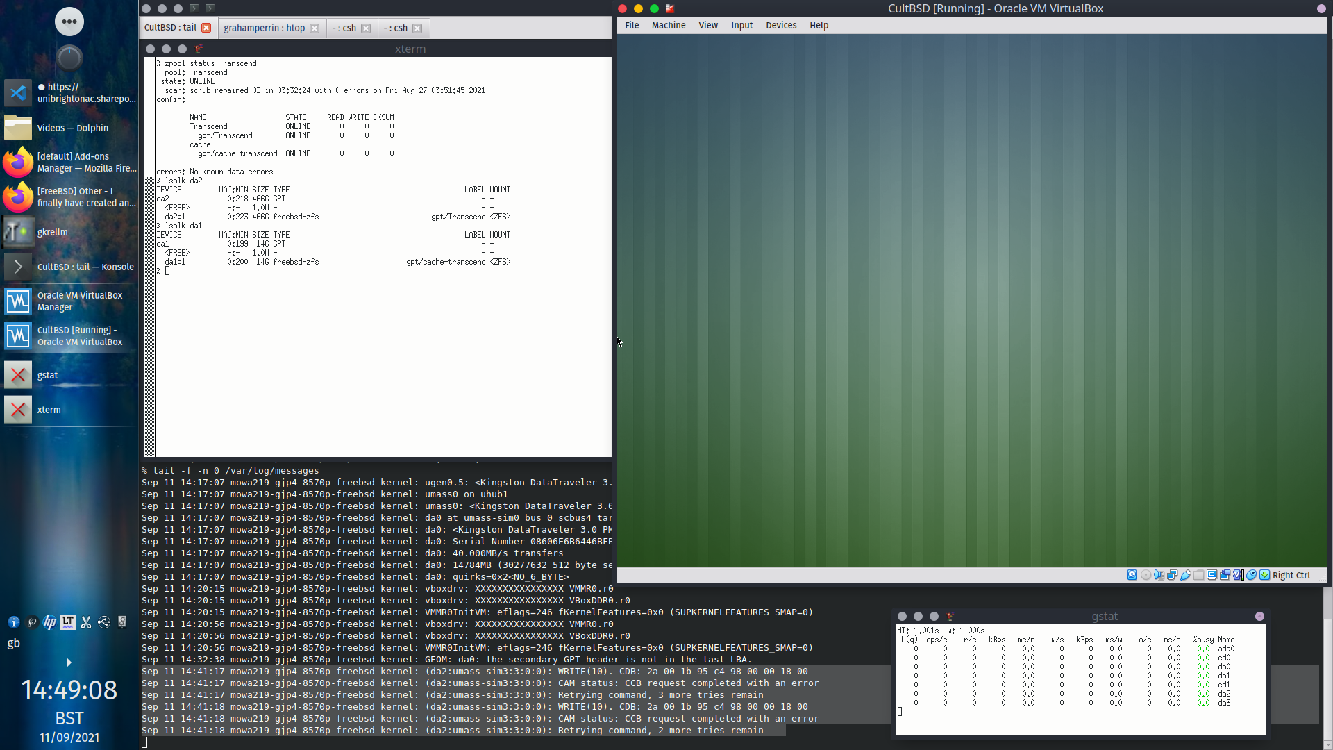Click the USB removable devices tray icon
Screen dimensions: 1333x750
(104, 622)
